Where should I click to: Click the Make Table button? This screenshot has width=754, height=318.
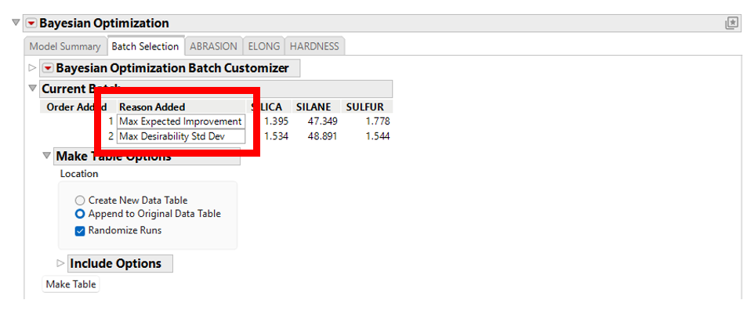tap(71, 284)
